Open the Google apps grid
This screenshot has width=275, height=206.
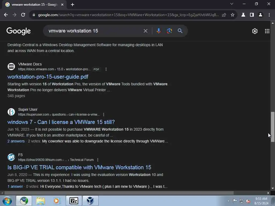[267, 31]
